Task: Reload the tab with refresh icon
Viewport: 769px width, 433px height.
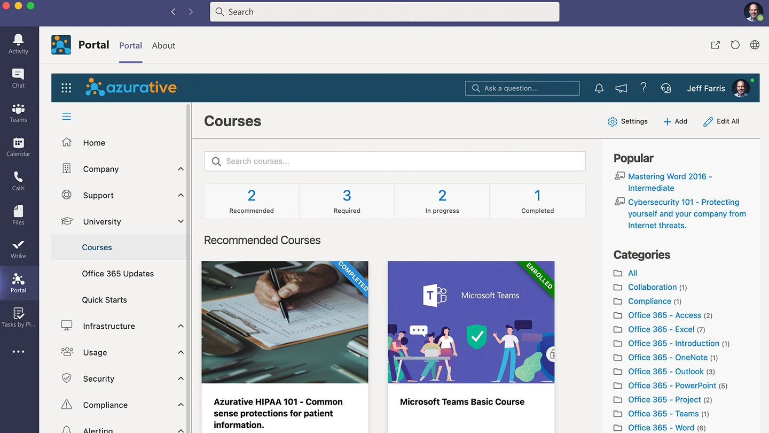Action: pyautogui.click(x=735, y=45)
